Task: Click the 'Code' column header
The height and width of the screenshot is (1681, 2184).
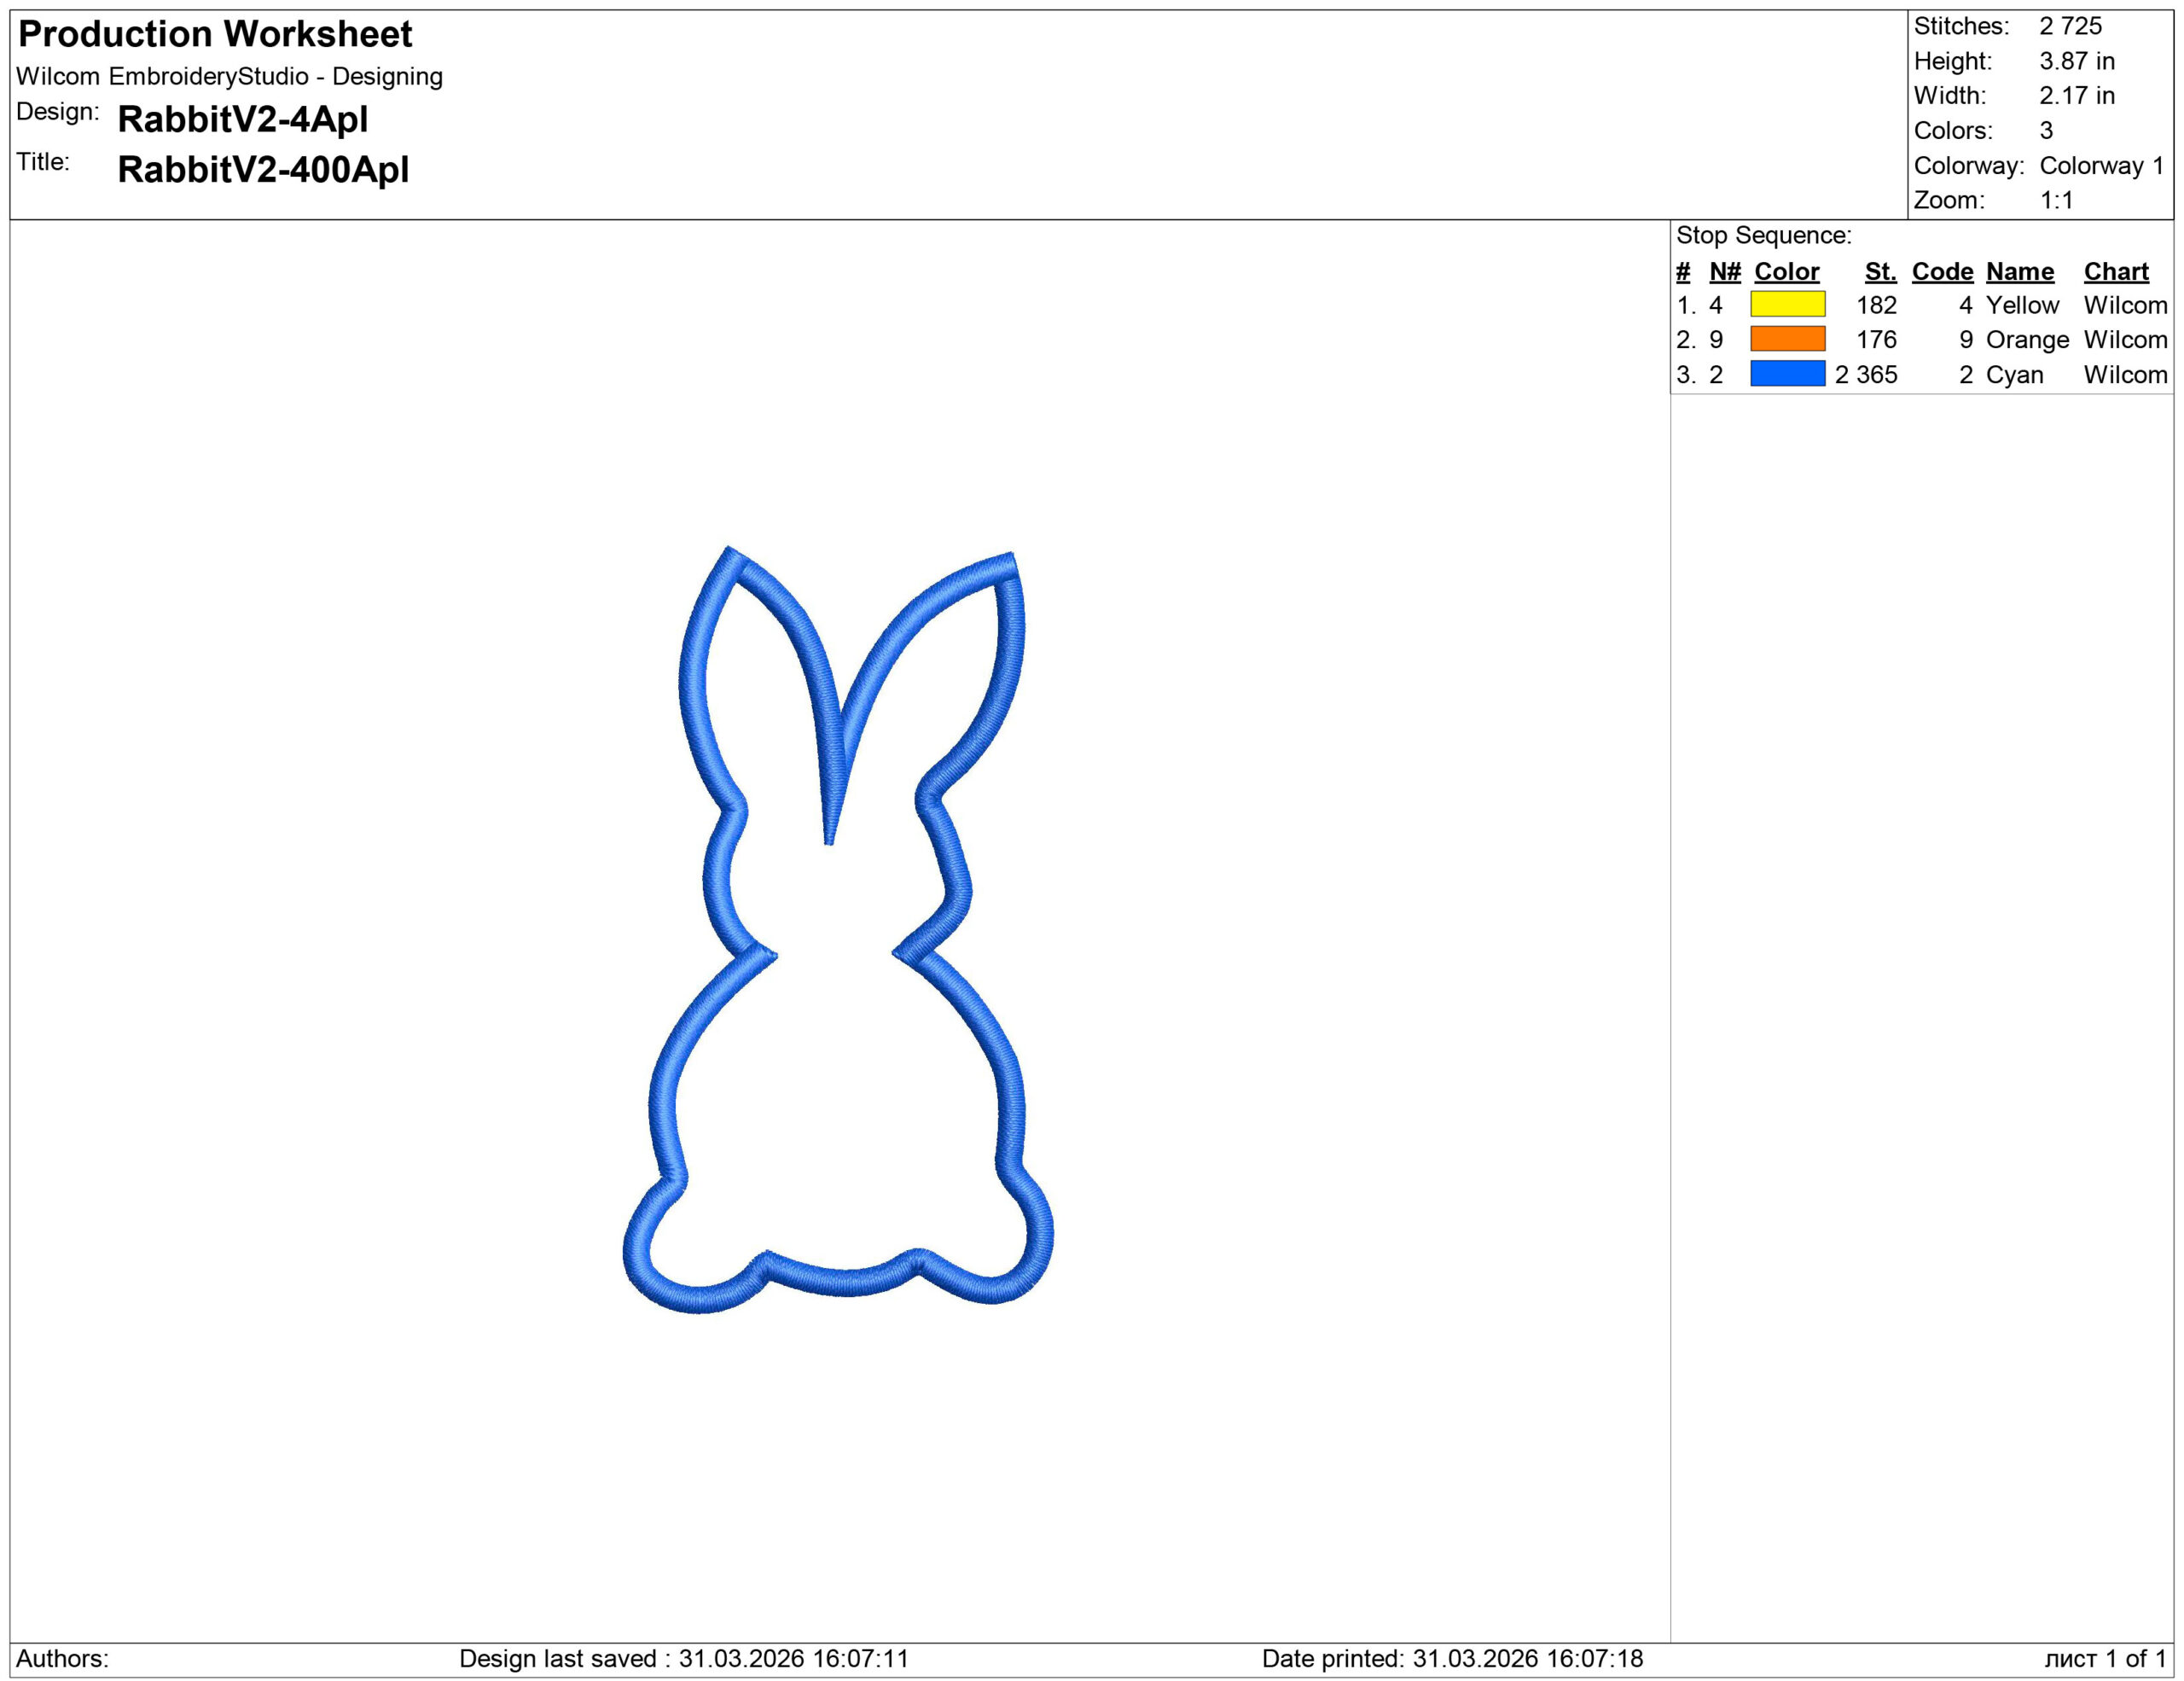Action: (x=1942, y=271)
